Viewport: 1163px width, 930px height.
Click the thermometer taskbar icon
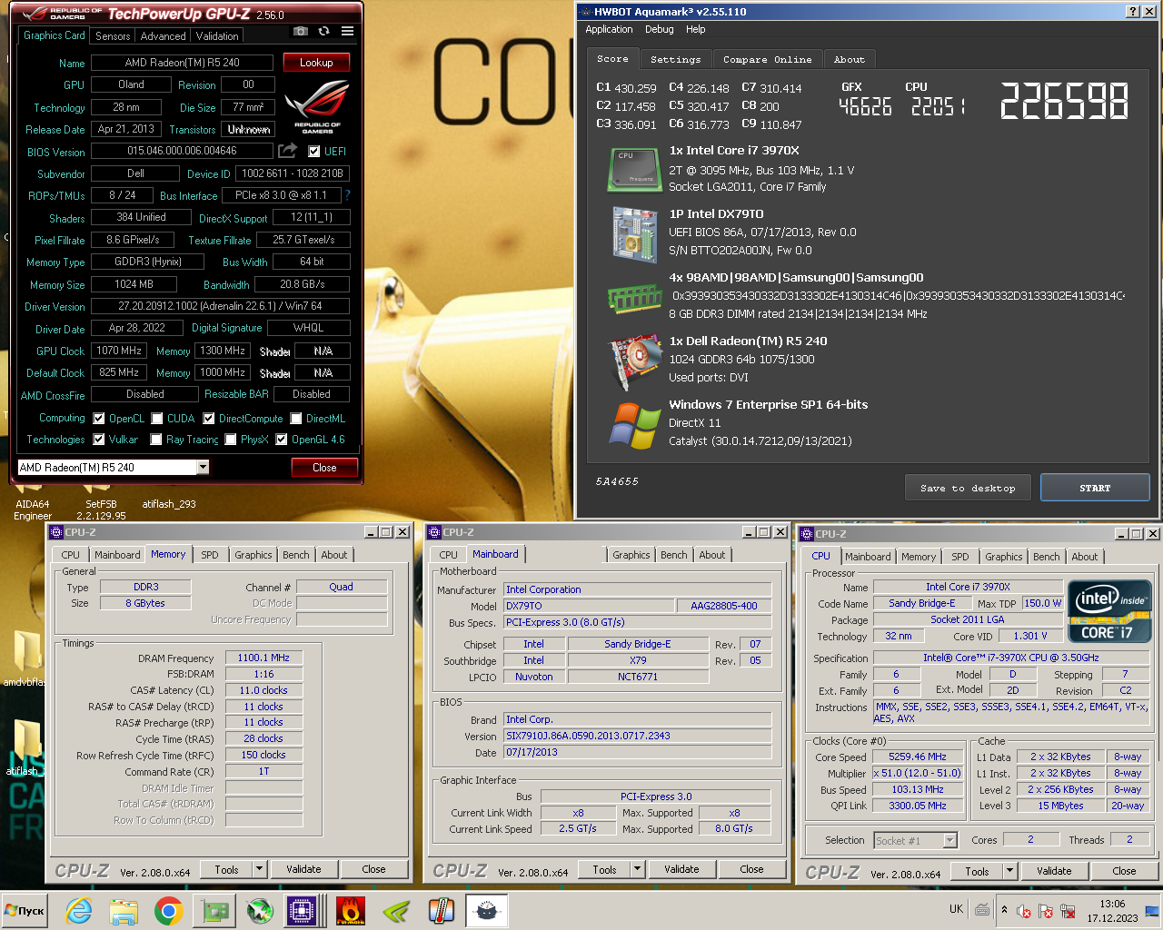coord(442,910)
